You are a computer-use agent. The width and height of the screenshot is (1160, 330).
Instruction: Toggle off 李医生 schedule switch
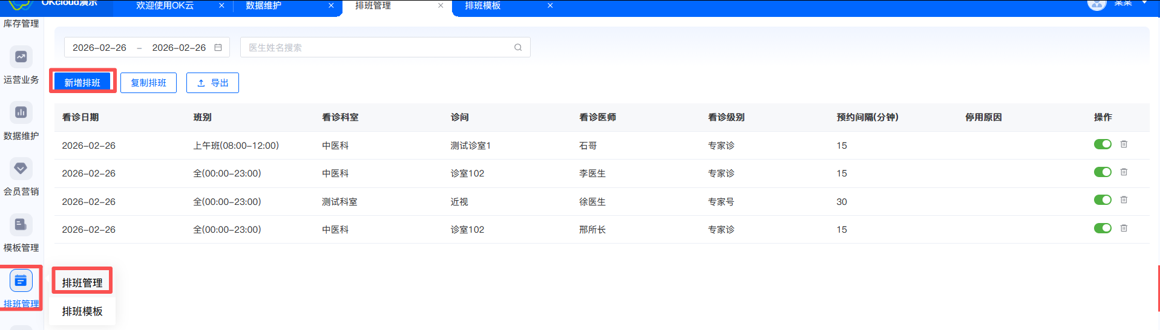click(1103, 172)
